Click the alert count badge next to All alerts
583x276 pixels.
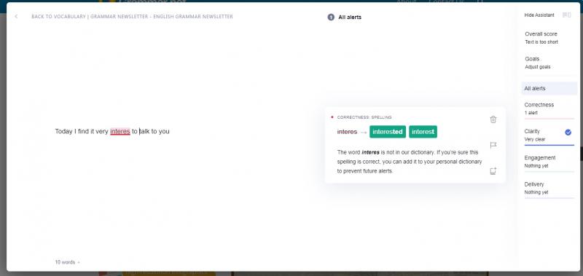pos(331,17)
